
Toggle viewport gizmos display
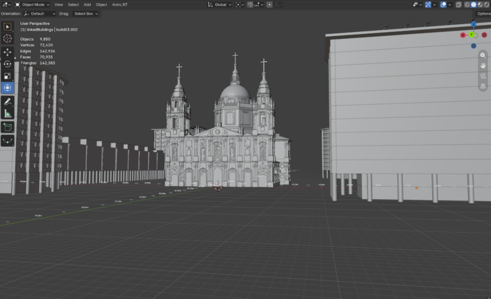(x=428, y=4)
